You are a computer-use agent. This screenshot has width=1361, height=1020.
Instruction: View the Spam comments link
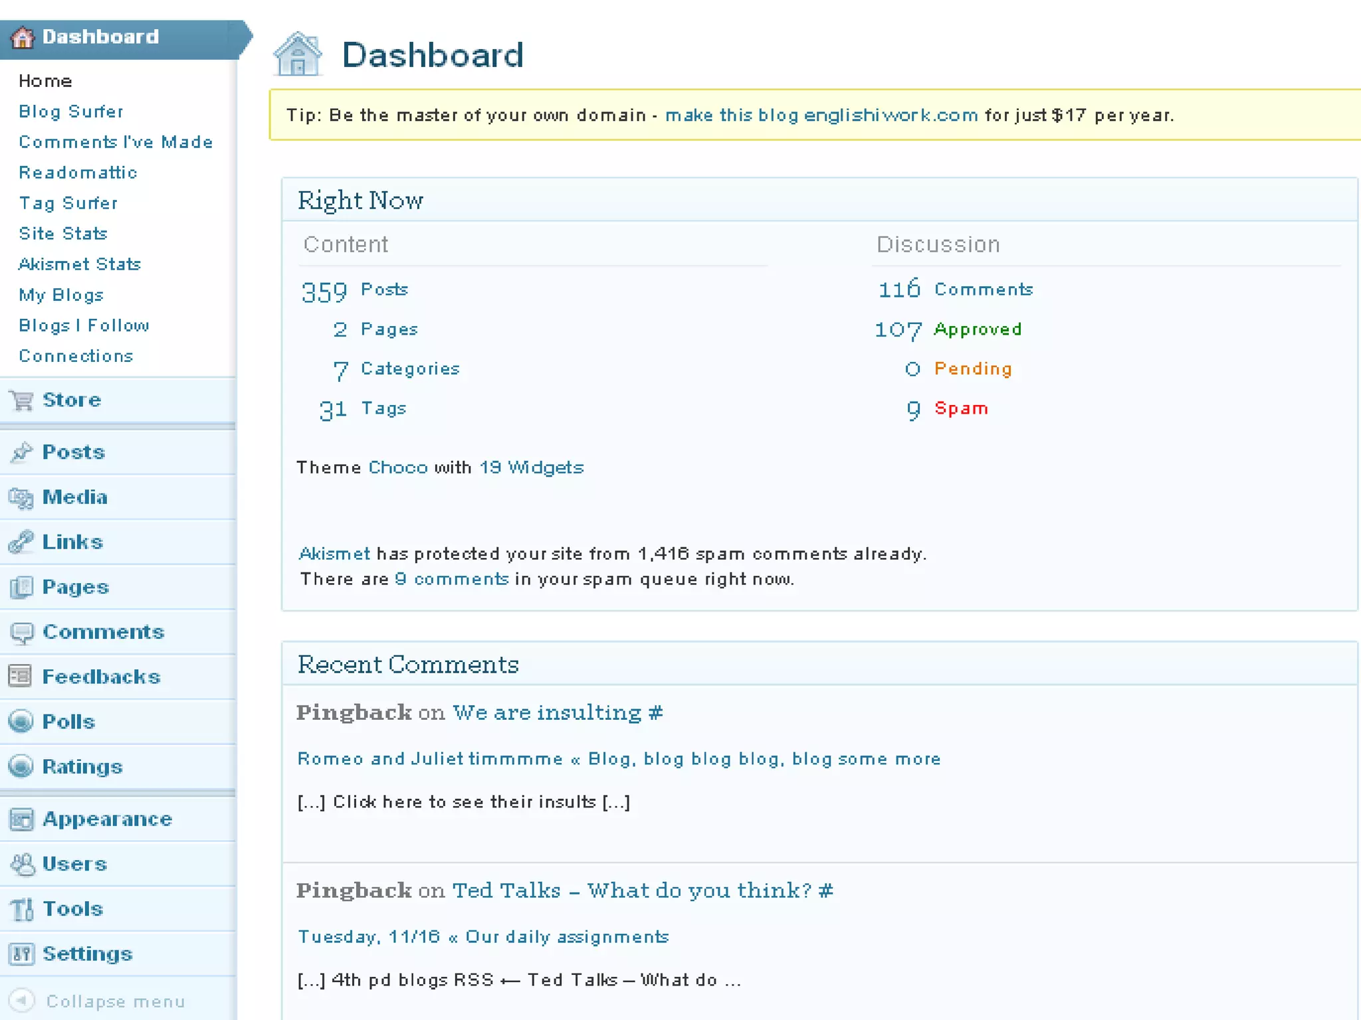[961, 408]
